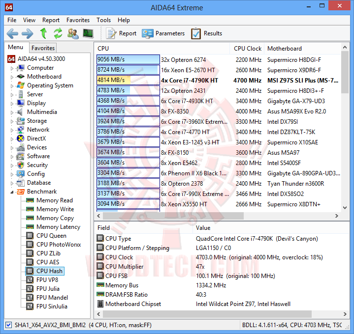Click the Value column header
354x334 pixels.
271,228
